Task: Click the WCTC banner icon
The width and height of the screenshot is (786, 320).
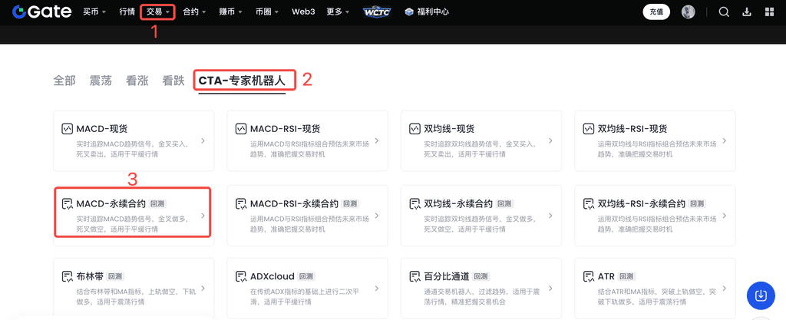Action: [376, 12]
